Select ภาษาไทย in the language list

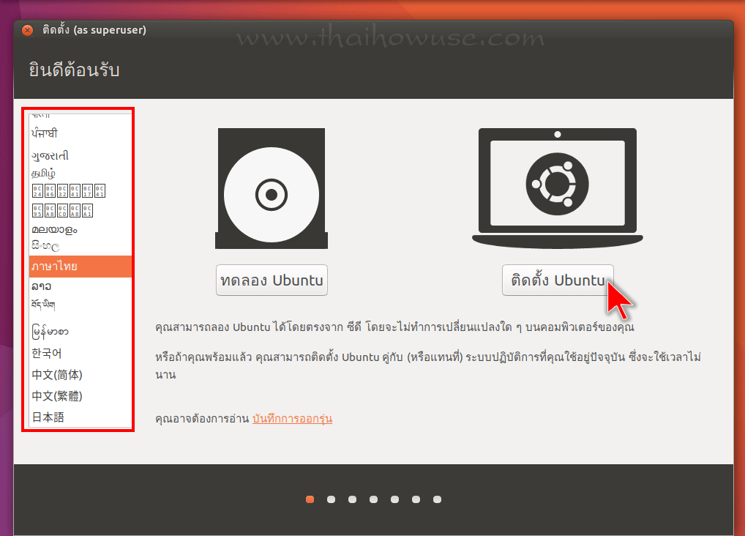[x=81, y=267]
